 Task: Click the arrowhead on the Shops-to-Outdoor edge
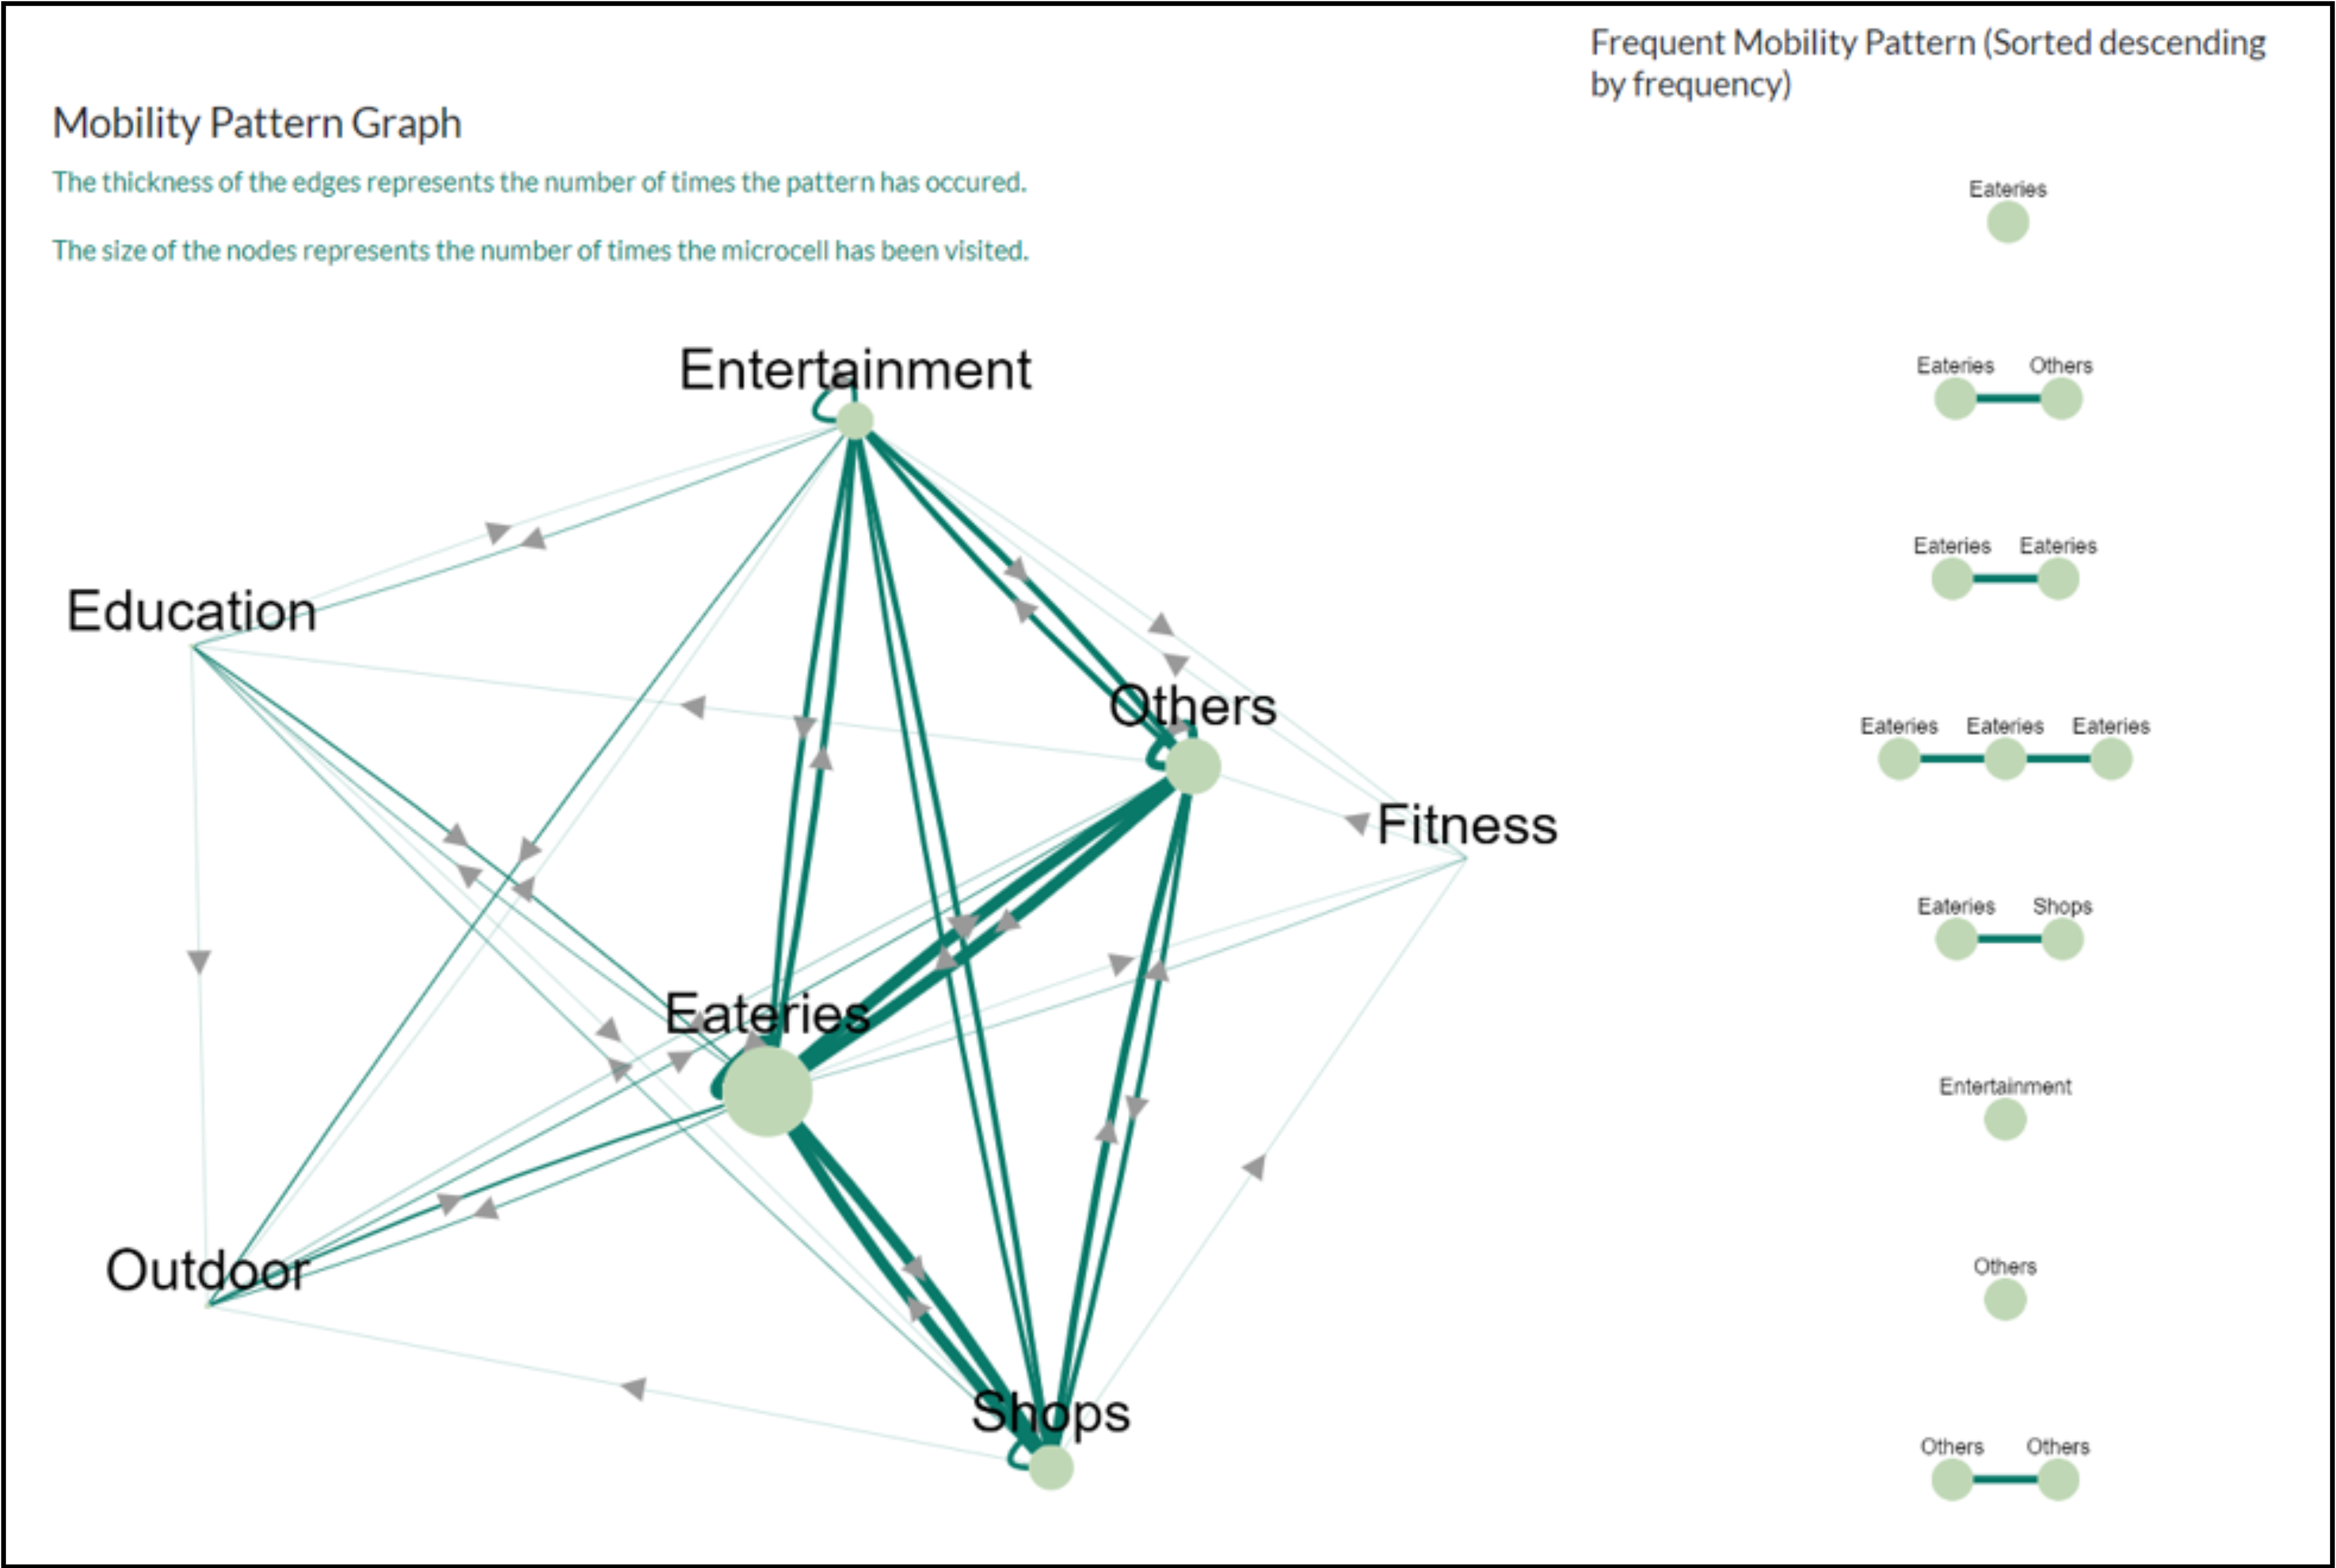tap(634, 1388)
